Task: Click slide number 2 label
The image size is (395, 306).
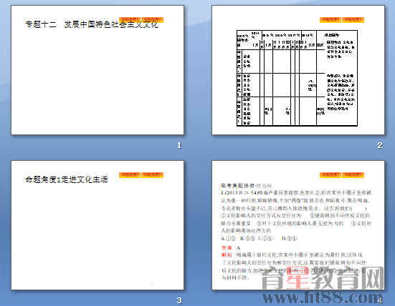Action: [380, 145]
